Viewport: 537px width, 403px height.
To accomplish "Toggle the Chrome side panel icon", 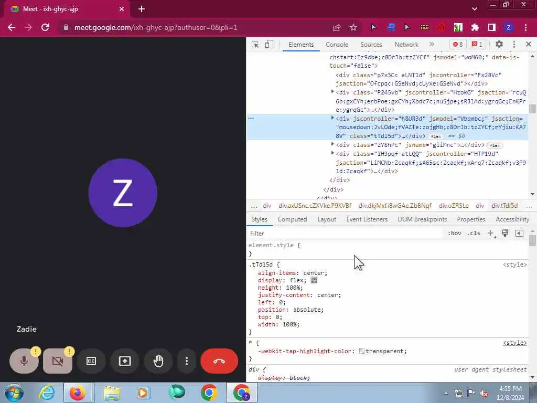I will point(492,27).
